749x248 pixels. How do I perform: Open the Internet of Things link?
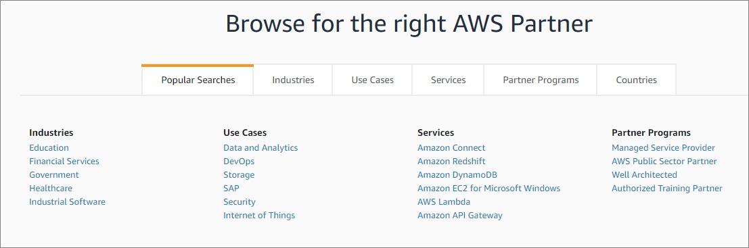coord(259,216)
